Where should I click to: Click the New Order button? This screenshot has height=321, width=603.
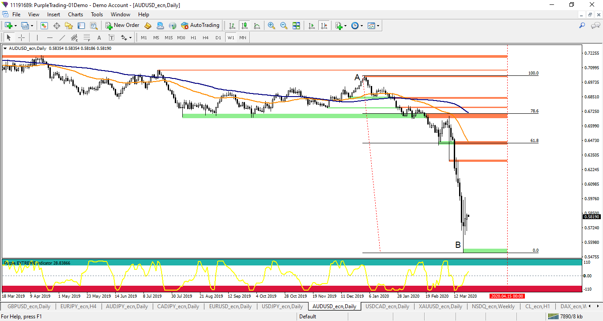pos(123,26)
